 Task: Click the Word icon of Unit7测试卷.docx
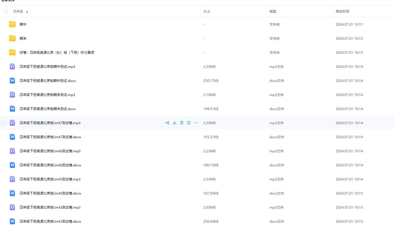12,137
